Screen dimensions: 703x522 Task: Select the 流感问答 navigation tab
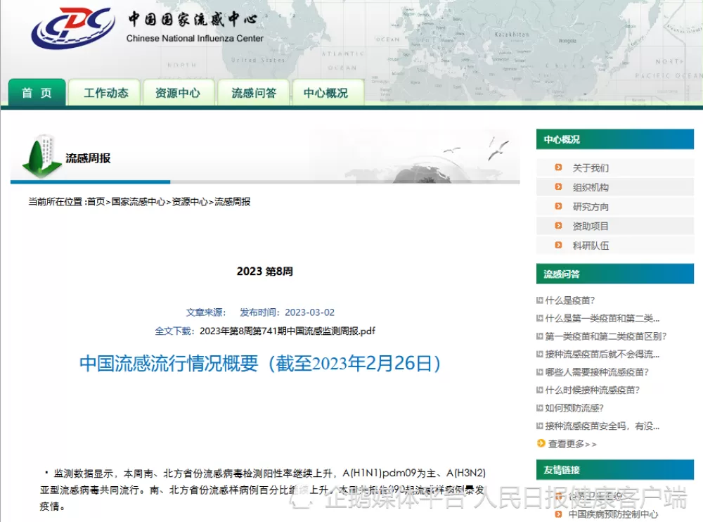pyautogui.click(x=254, y=93)
